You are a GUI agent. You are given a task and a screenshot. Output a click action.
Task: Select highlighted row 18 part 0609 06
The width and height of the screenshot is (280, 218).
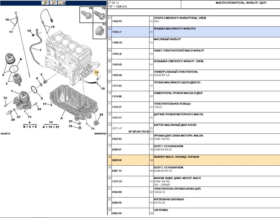coord(194,160)
